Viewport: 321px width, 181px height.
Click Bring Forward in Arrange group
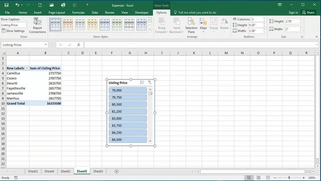click(162, 26)
